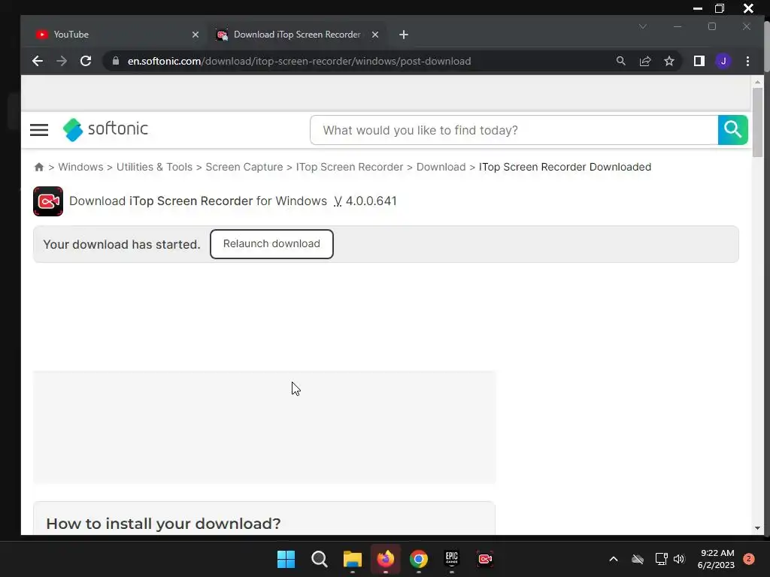Image resolution: width=770 pixels, height=577 pixels.
Task: Open the Windows Start menu
Action: click(286, 559)
